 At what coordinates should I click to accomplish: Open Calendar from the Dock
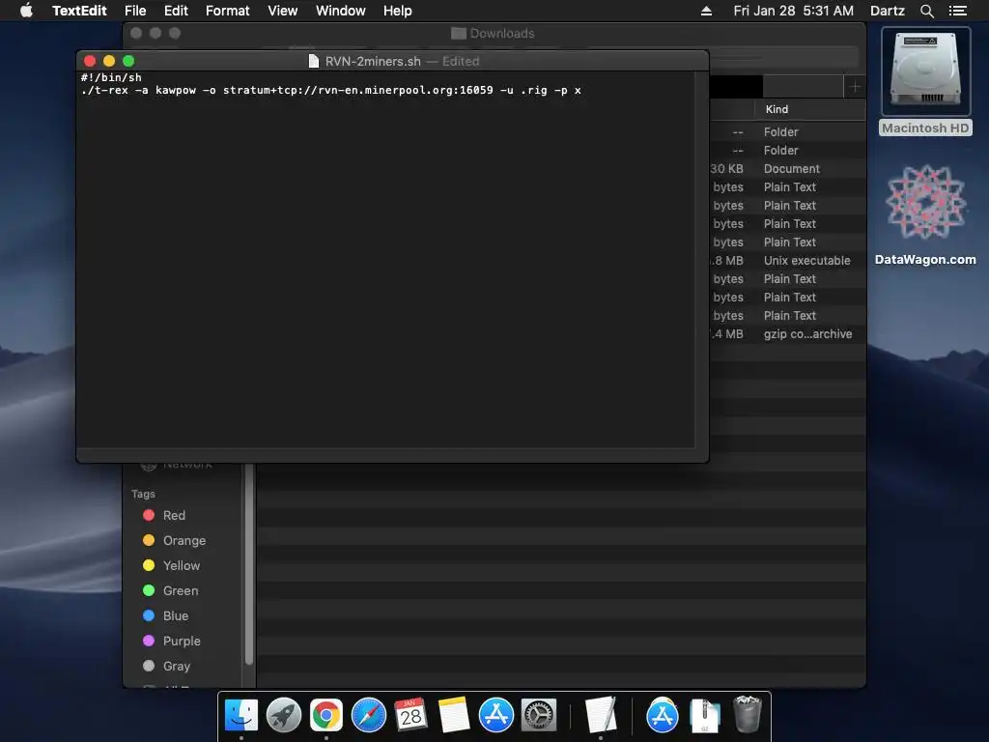tap(411, 716)
